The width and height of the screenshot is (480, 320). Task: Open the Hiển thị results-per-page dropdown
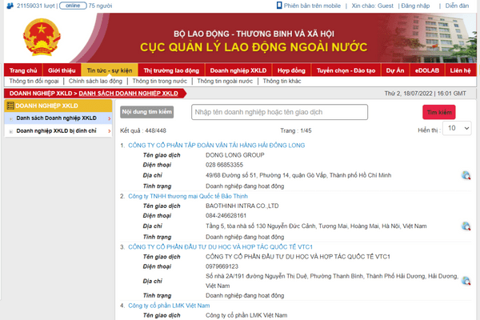coord(458,128)
